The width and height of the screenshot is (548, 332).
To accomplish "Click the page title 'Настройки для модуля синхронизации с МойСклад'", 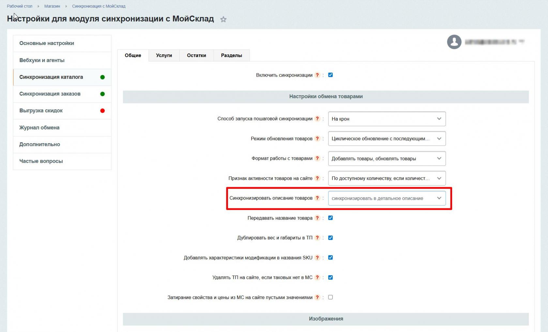I will click(x=110, y=19).
